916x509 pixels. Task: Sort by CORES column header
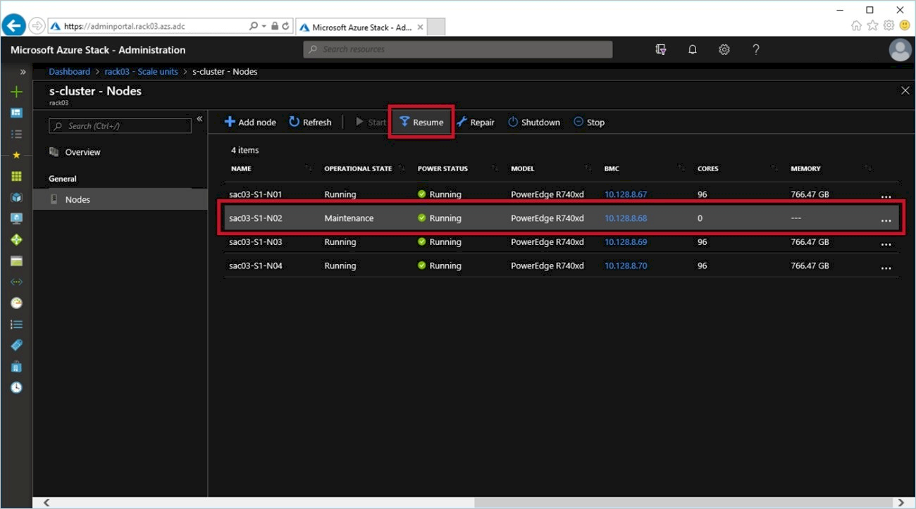coord(708,168)
